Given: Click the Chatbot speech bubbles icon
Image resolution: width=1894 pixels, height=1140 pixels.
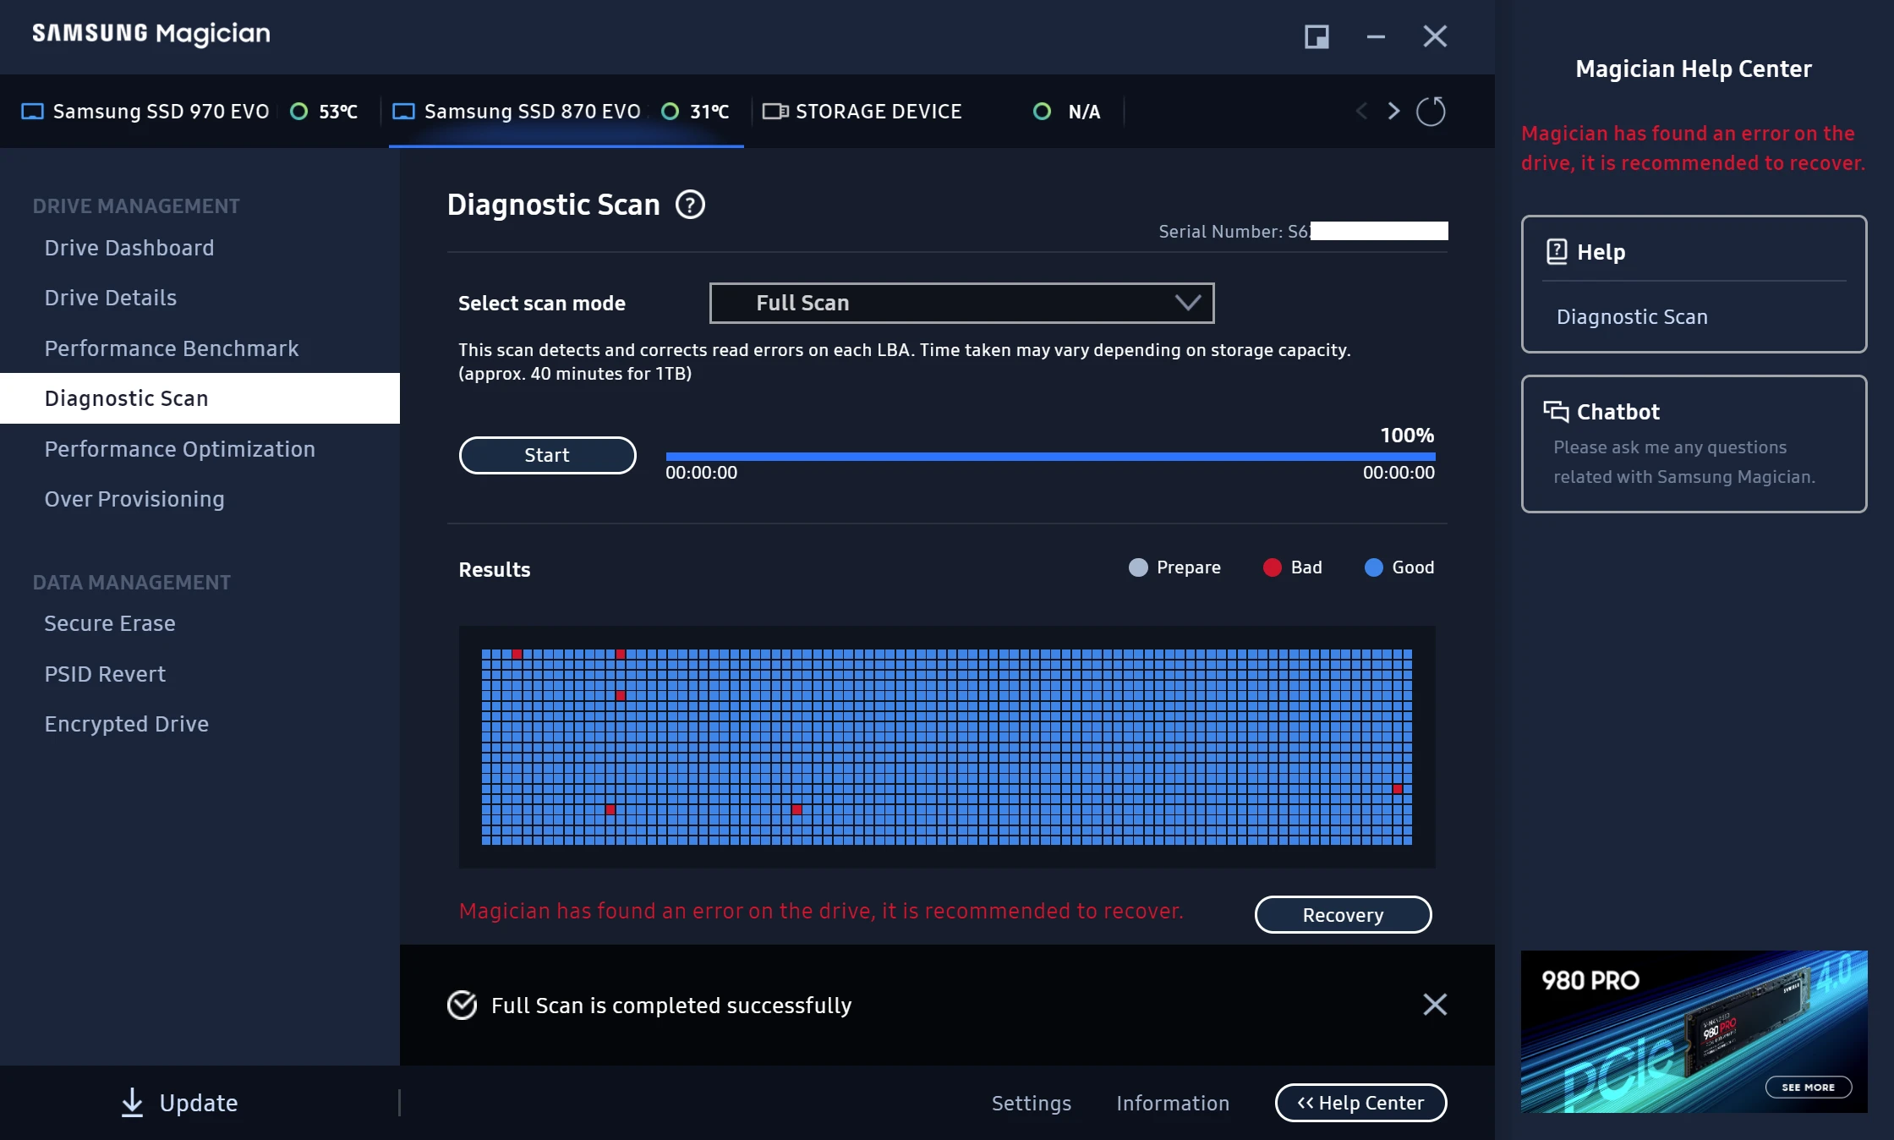Looking at the screenshot, I should [x=1555, y=412].
